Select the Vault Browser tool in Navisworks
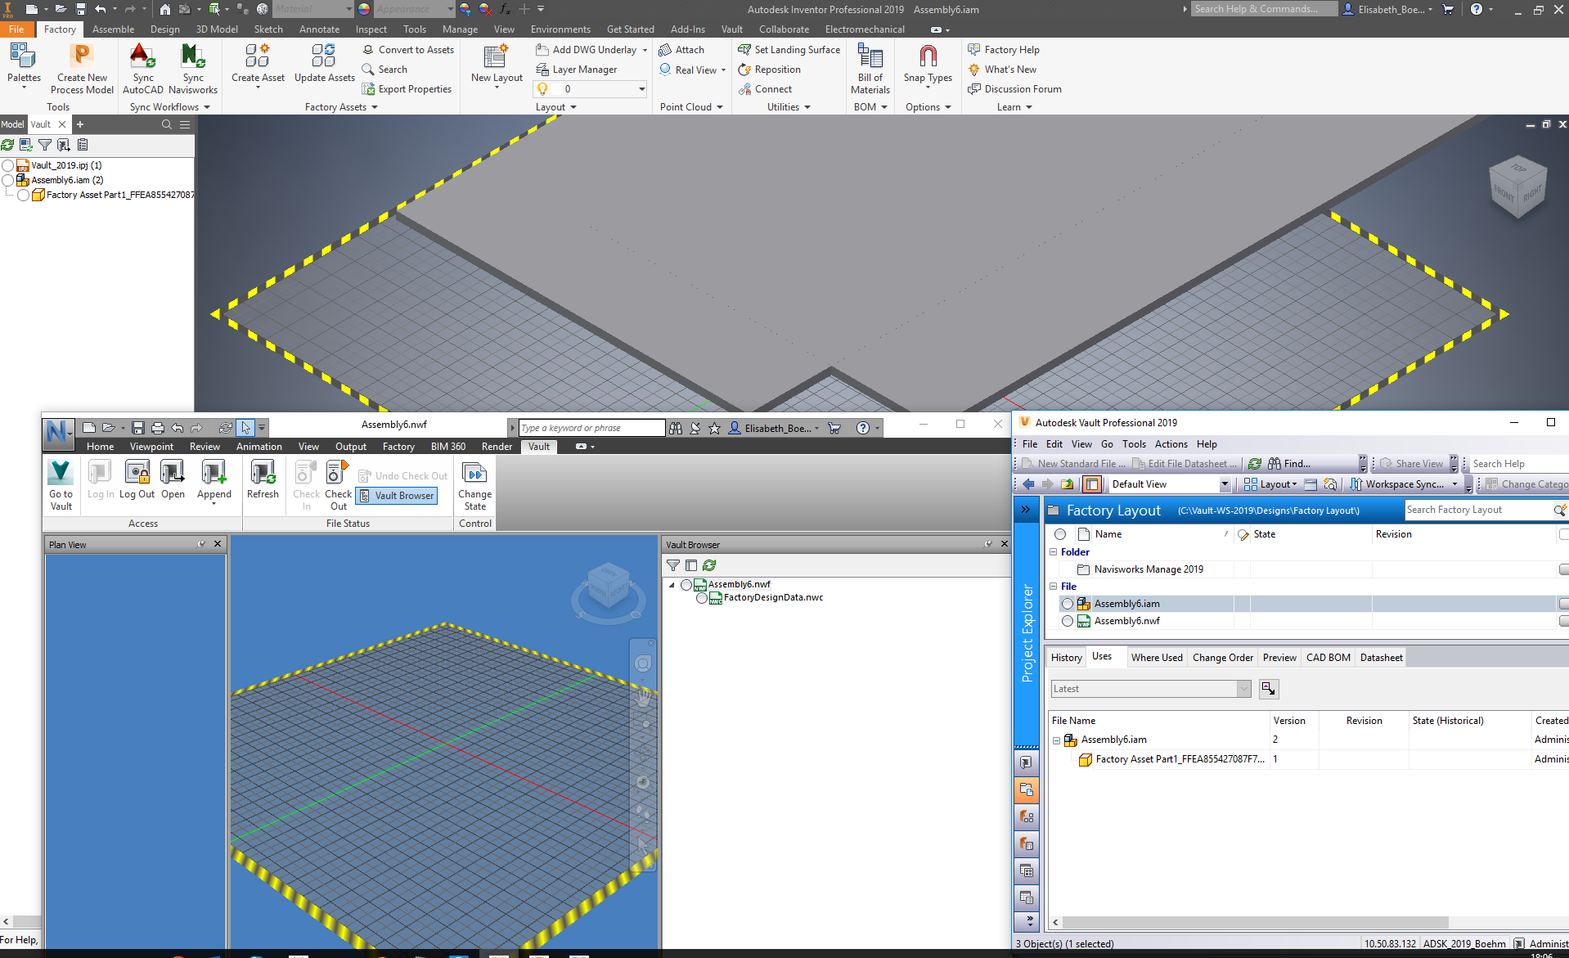This screenshot has width=1569, height=958. [x=397, y=495]
